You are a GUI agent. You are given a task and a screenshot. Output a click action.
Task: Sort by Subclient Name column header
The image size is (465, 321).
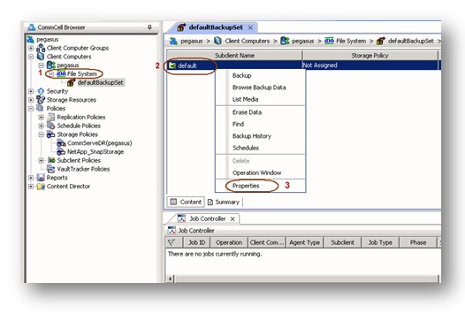234,56
